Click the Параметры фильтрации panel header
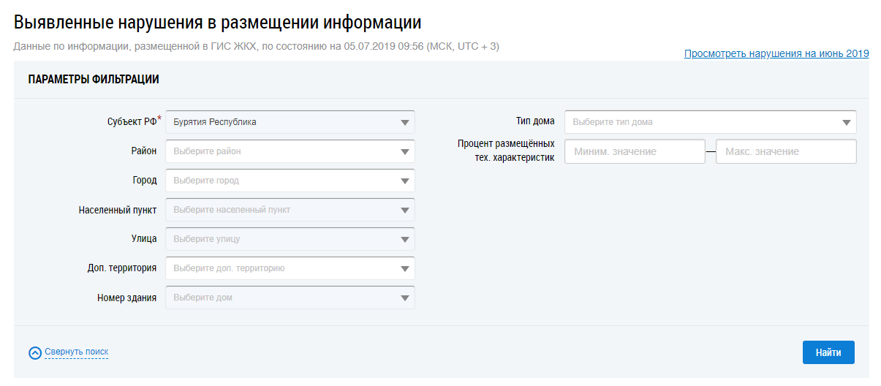 pyautogui.click(x=94, y=80)
